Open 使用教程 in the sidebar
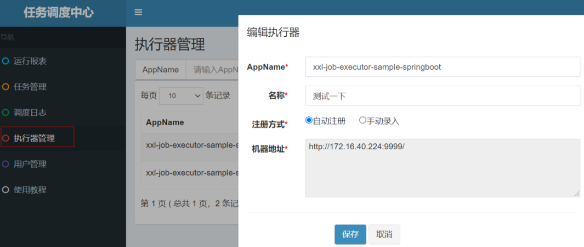 coord(30,190)
